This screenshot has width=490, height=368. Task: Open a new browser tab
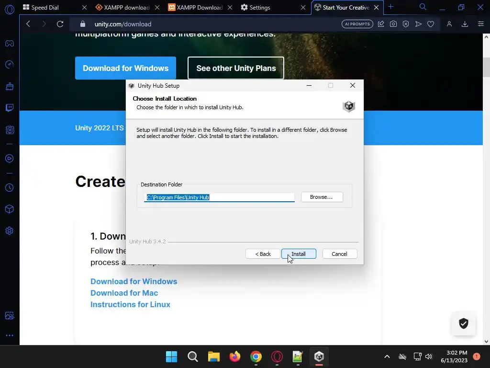pyautogui.click(x=390, y=7)
